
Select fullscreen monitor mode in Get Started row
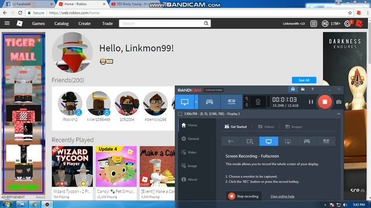coord(269,141)
